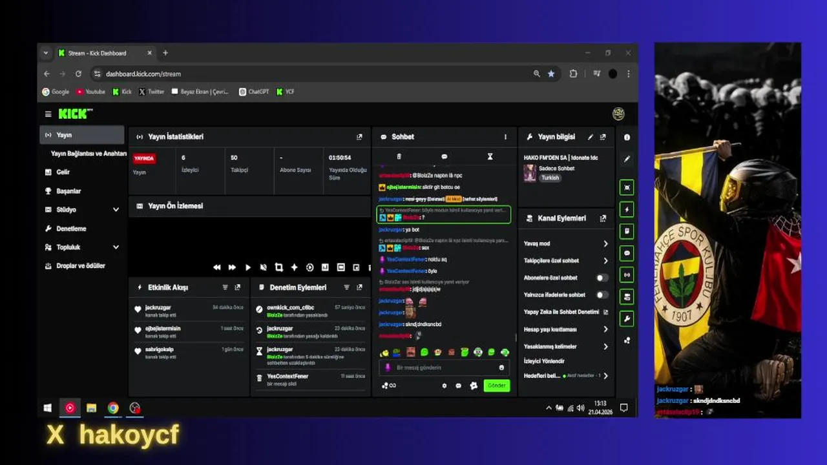Pop out the Kanal Eylemleri panel
The width and height of the screenshot is (827, 465).
603,218
